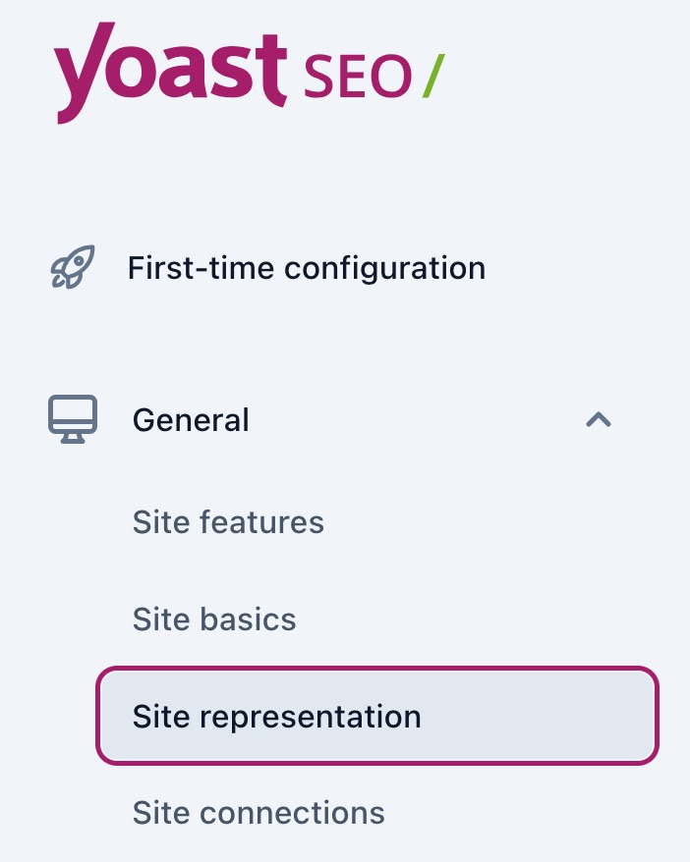Open the Site features page
The image size is (690, 862).
tap(228, 522)
